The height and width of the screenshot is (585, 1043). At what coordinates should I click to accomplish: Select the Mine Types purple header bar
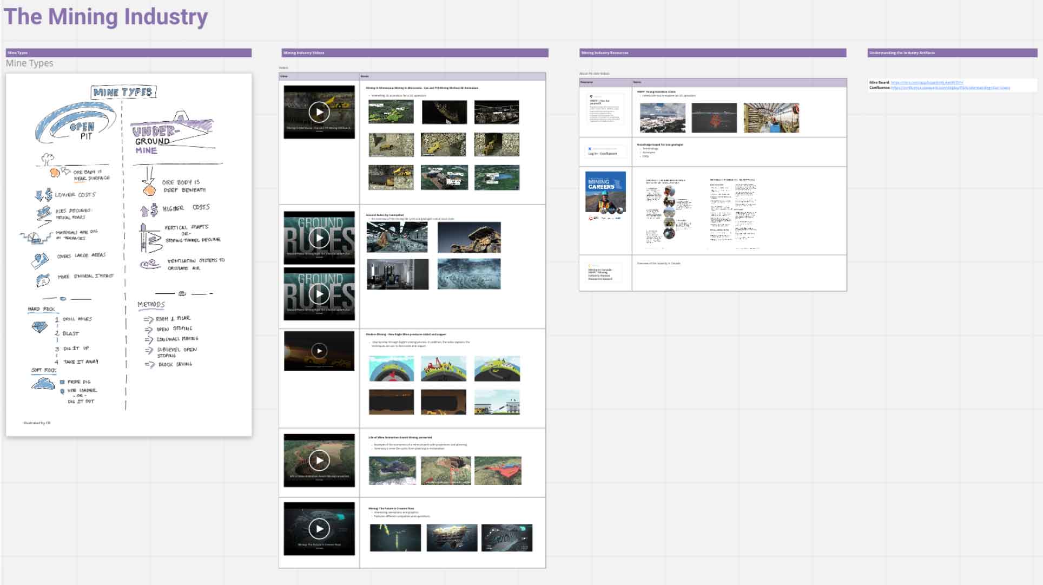coord(129,52)
